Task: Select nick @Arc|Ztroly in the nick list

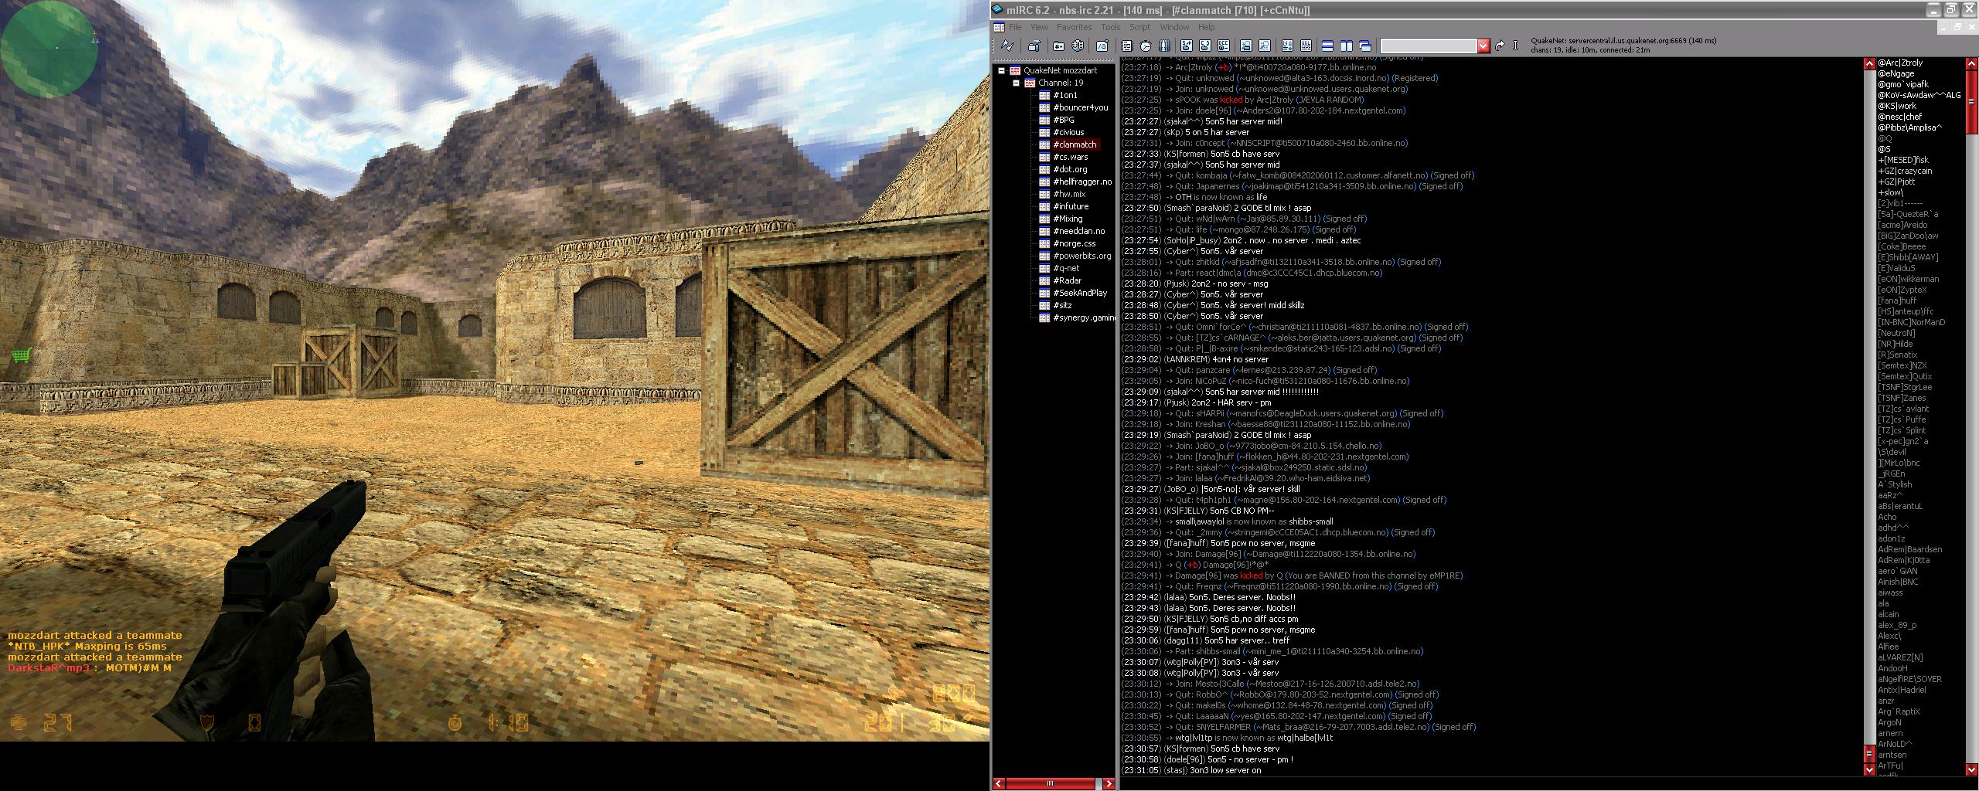Action: [x=1900, y=63]
